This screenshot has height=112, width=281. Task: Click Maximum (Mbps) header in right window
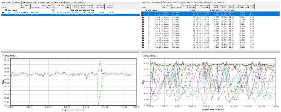click(x=231, y=7)
